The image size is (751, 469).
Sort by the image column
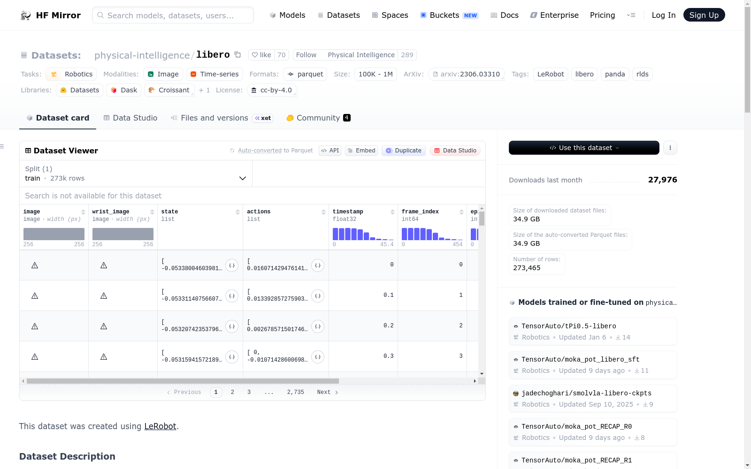click(83, 212)
